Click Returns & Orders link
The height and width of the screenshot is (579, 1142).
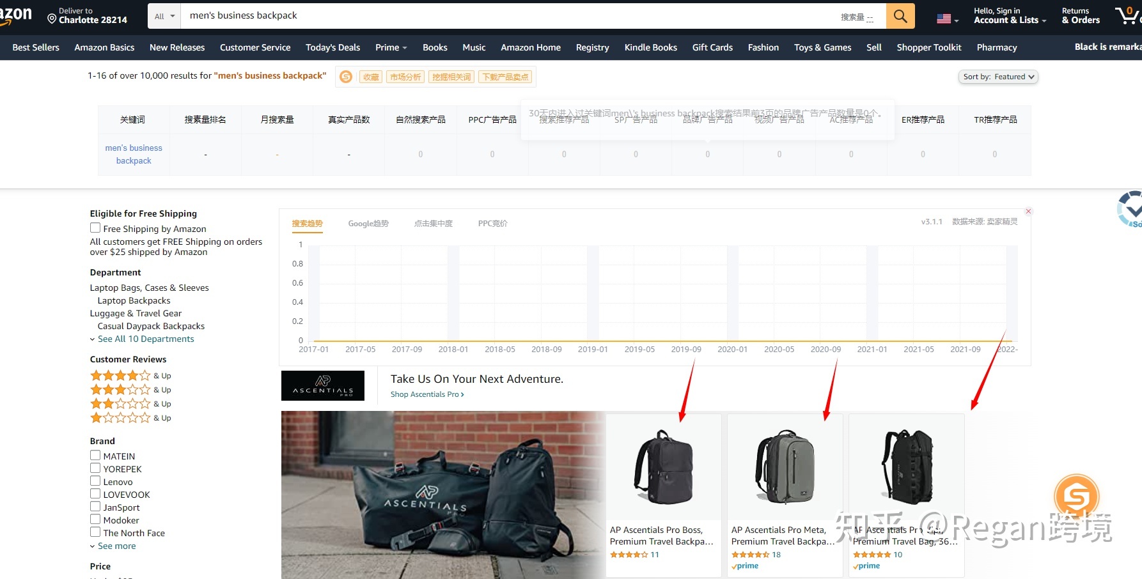(1081, 16)
